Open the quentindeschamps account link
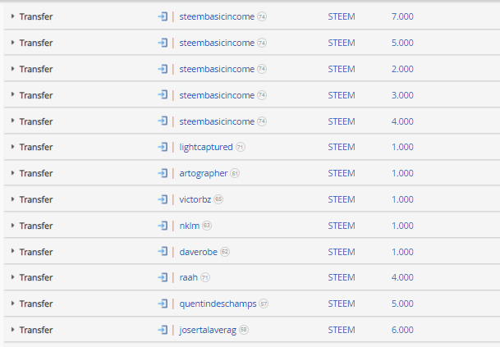Viewport: 500px width, 347px height. point(218,304)
